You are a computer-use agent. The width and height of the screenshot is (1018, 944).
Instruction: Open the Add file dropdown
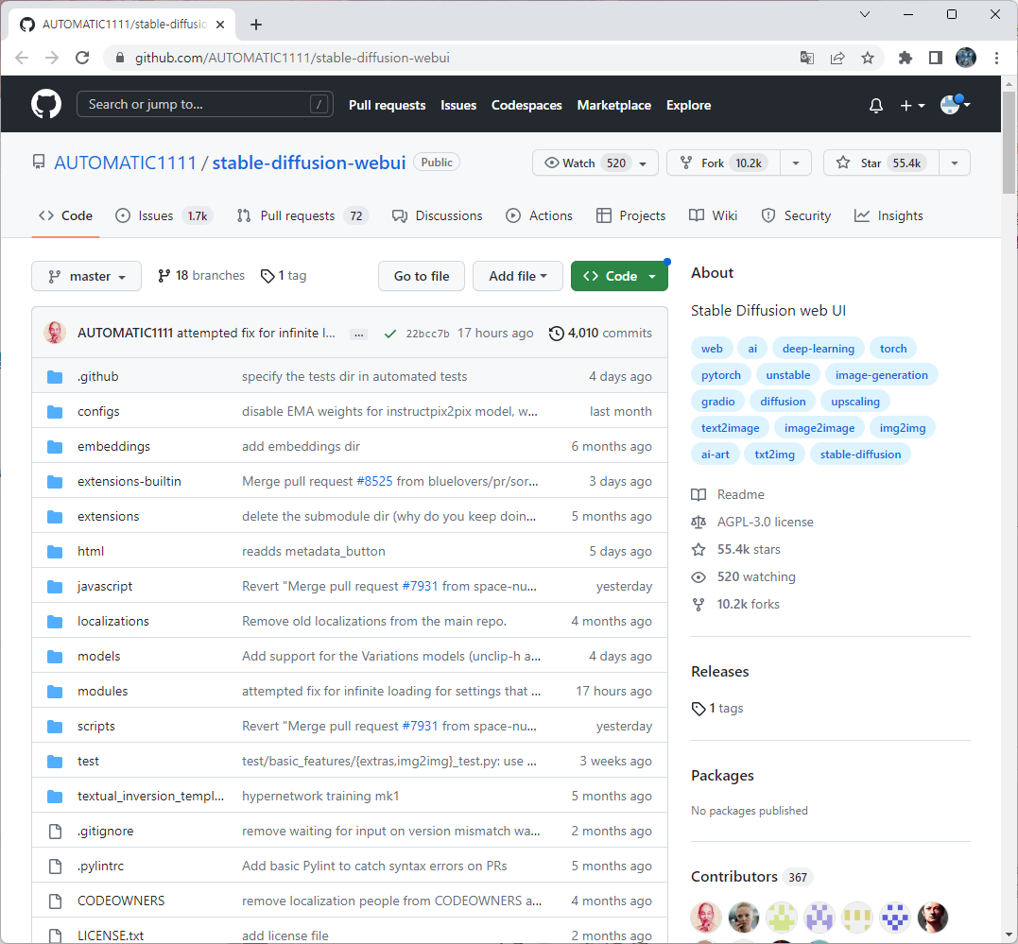click(x=517, y=276)
